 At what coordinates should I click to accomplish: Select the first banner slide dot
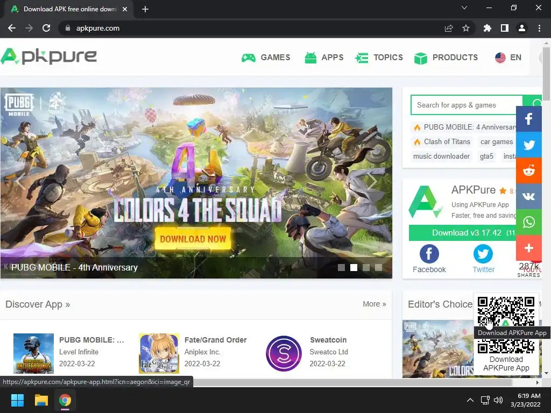[x=341, y=268]
